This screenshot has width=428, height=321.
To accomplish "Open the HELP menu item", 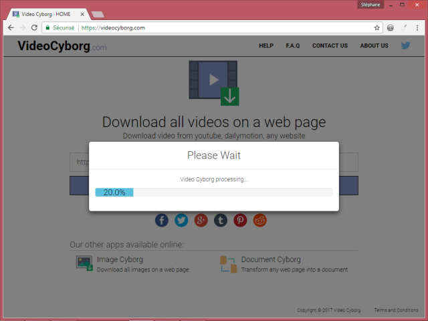I will coord(266,45).
